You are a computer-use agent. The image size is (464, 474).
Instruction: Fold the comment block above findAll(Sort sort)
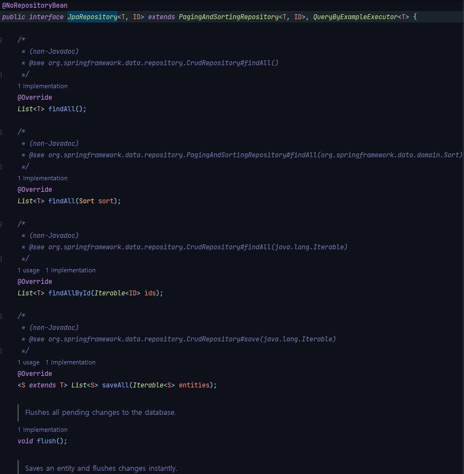tap(2, 132)
